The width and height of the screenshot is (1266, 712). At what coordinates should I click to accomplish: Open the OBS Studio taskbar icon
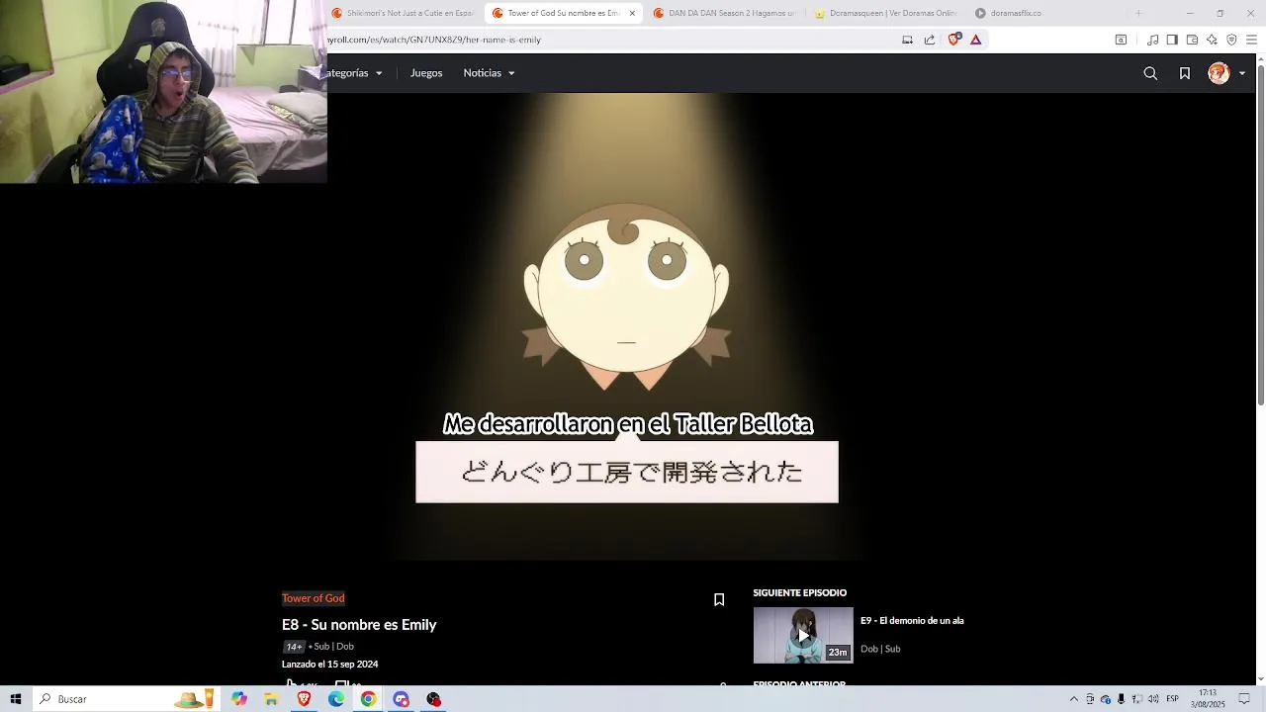point(433,699)
